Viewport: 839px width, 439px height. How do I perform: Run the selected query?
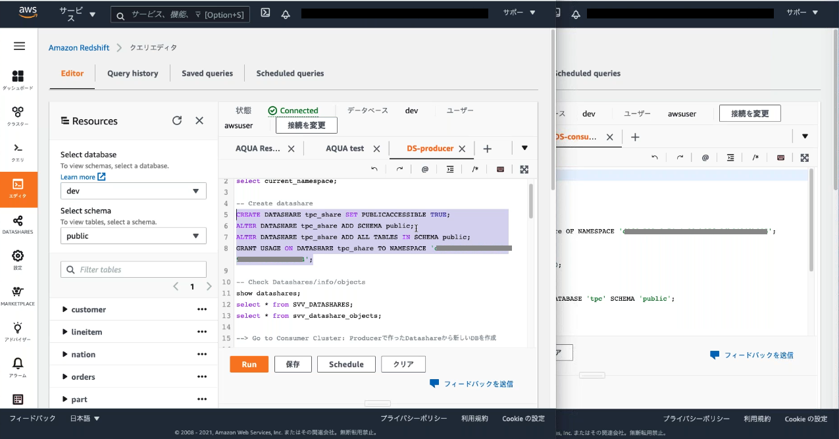pos(249,365)
